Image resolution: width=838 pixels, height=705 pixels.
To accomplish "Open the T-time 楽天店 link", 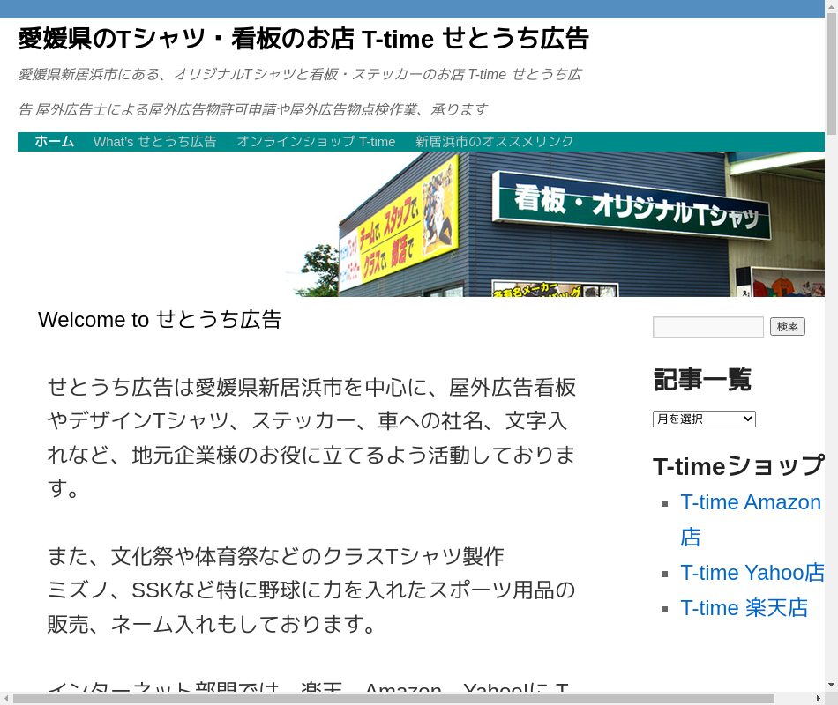I will click(744, 608).
